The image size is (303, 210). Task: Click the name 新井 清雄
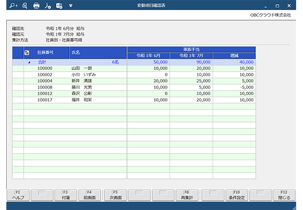(x=82, y=81)
